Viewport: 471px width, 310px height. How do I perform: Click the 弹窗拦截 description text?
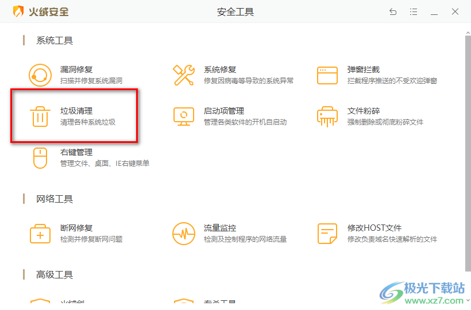pyautogui.click(x=392, y=81)
